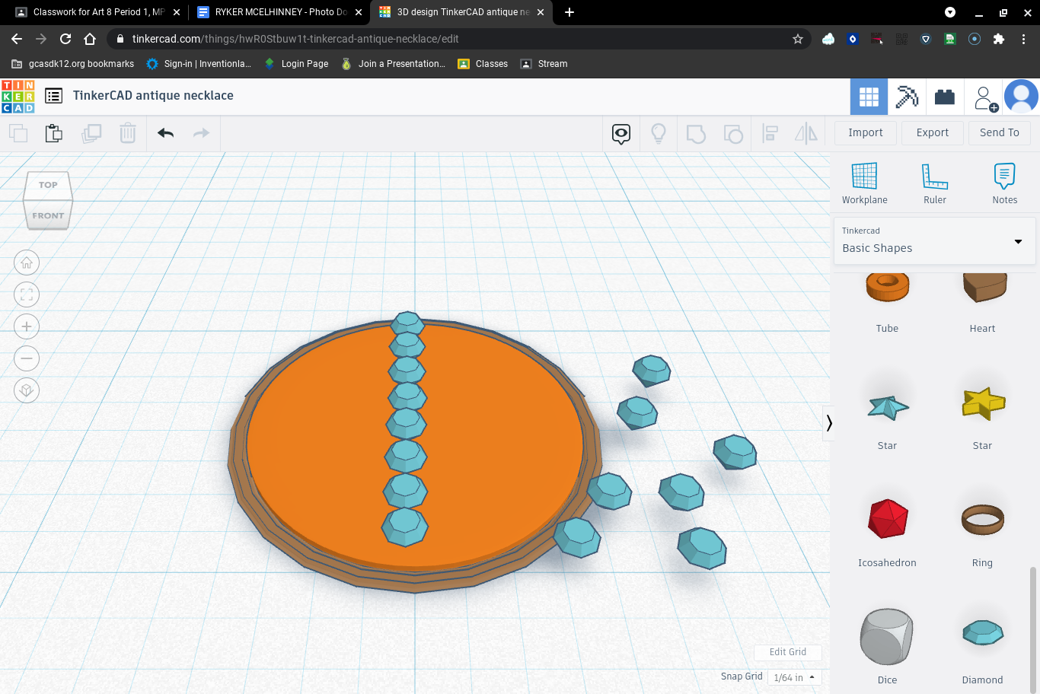The width and height of the screenshot is (1040, 694).
Task: Open the user profile avatar
Action: click(x=1021, y=97)
